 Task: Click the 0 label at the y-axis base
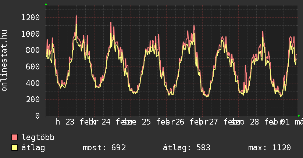37,116
